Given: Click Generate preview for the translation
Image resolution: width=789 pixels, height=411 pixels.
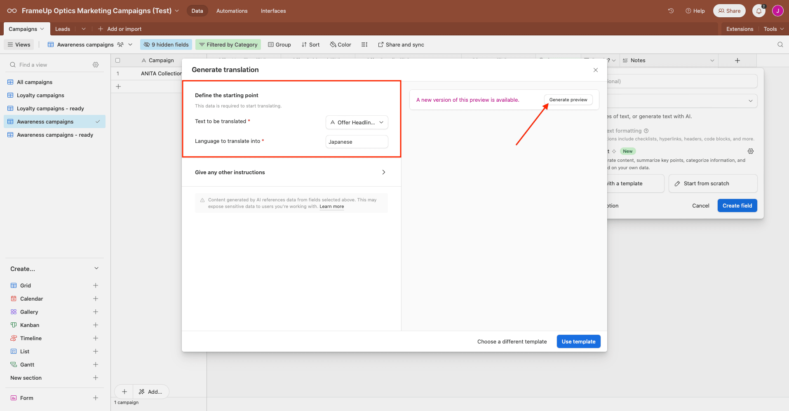Looking at the screenshot, I should tap(568, 99).
